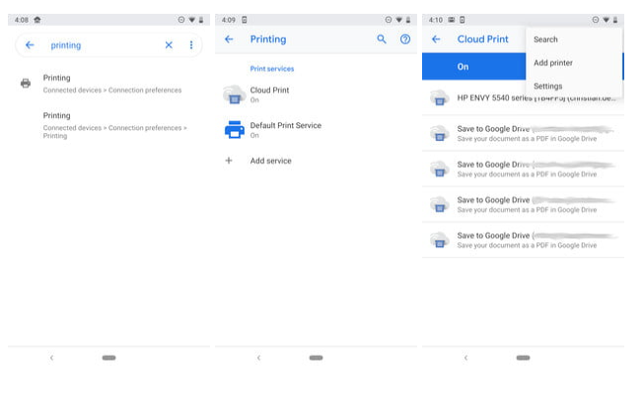643x403 pixels.
Task: Go back from the Printing screen
Action: (229, 39)
